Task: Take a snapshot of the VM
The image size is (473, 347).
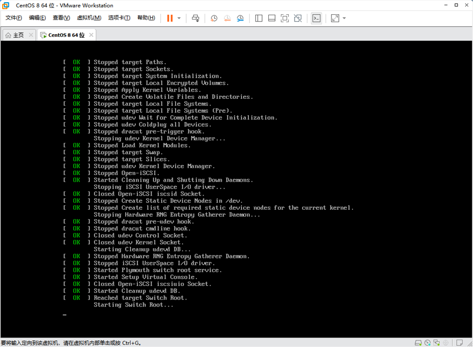Action: [214, 18]
